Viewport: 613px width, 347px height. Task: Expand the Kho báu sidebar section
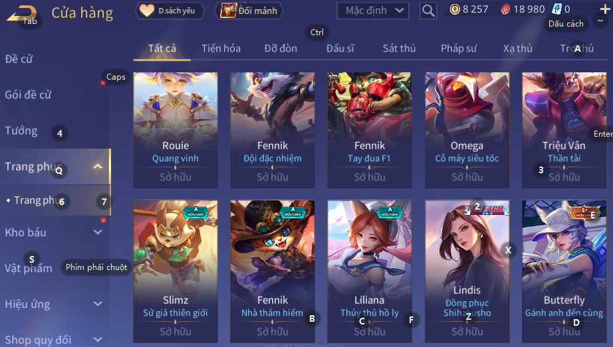(98, 232)
